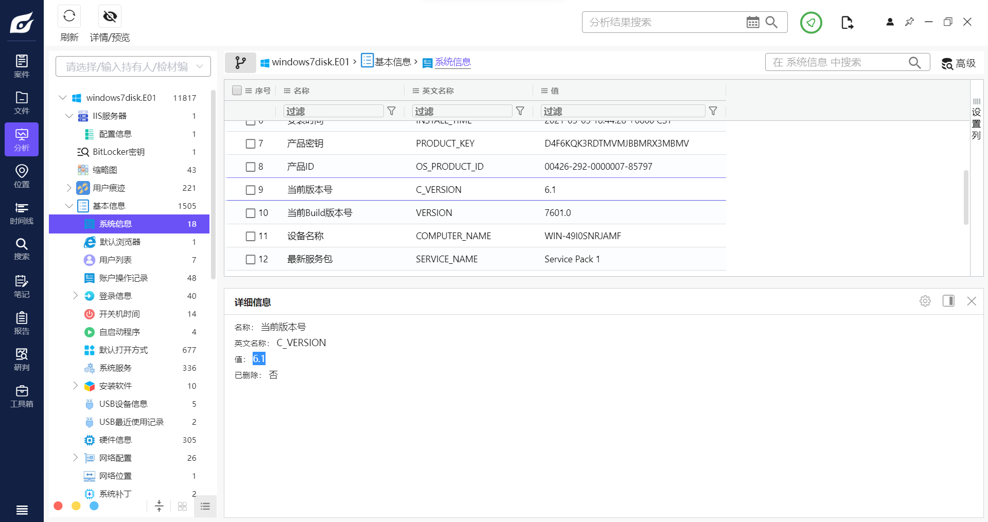Expand the 用户痕迹 tree node

click(69, 188)
